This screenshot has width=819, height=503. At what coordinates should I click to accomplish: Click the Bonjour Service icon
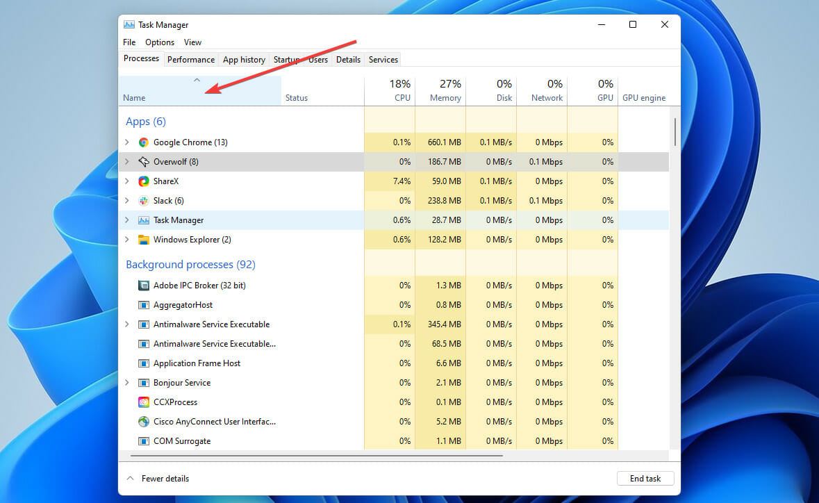tap(144, 383)
